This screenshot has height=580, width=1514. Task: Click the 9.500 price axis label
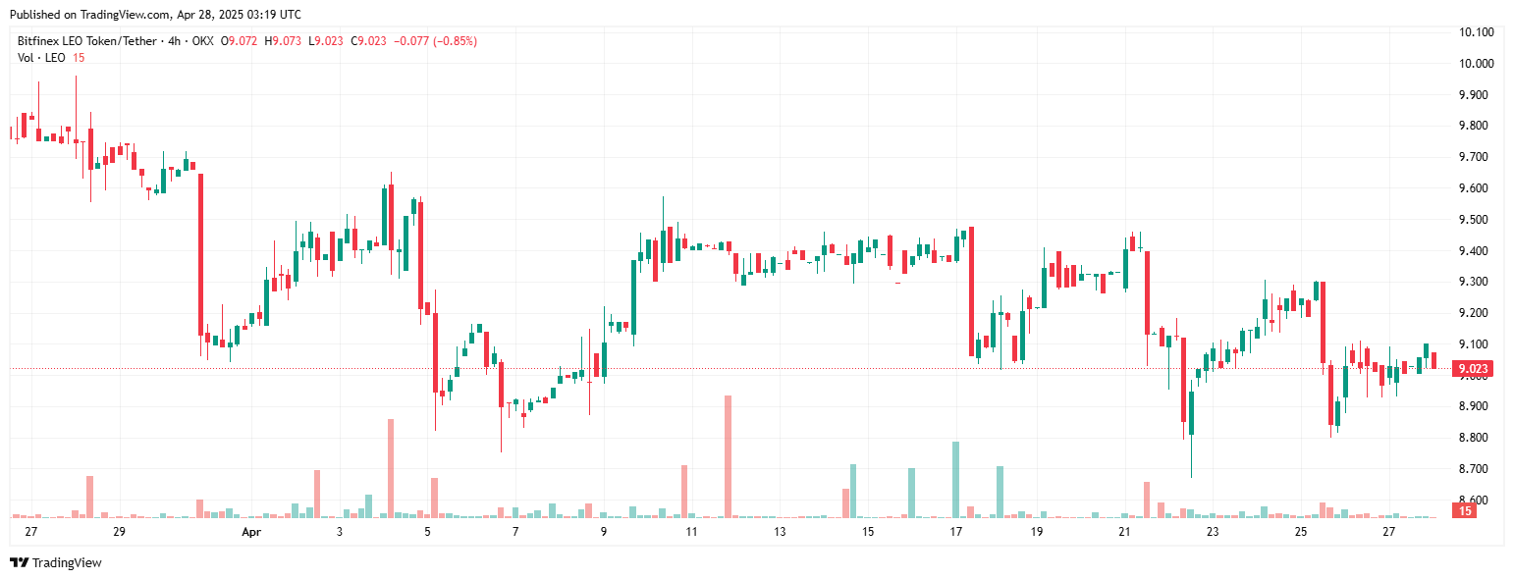pos(1477,220)
